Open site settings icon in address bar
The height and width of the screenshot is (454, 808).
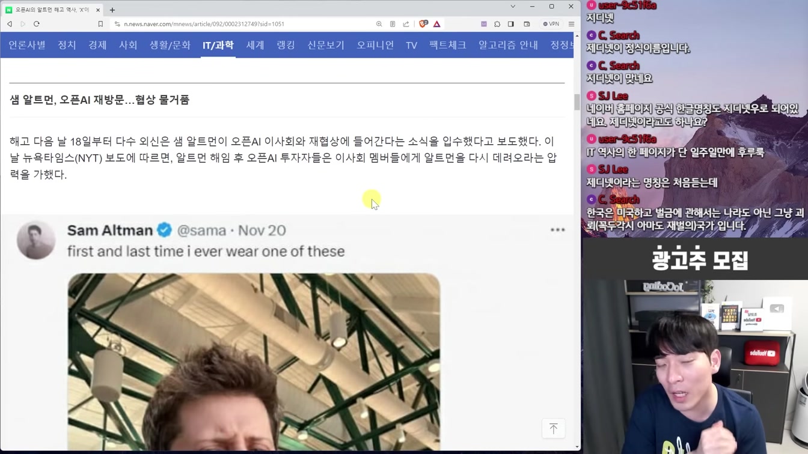pos(117,24)
